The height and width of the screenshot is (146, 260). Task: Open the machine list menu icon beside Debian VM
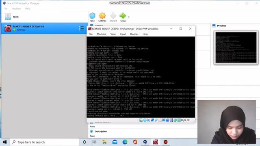click(81, 28)
